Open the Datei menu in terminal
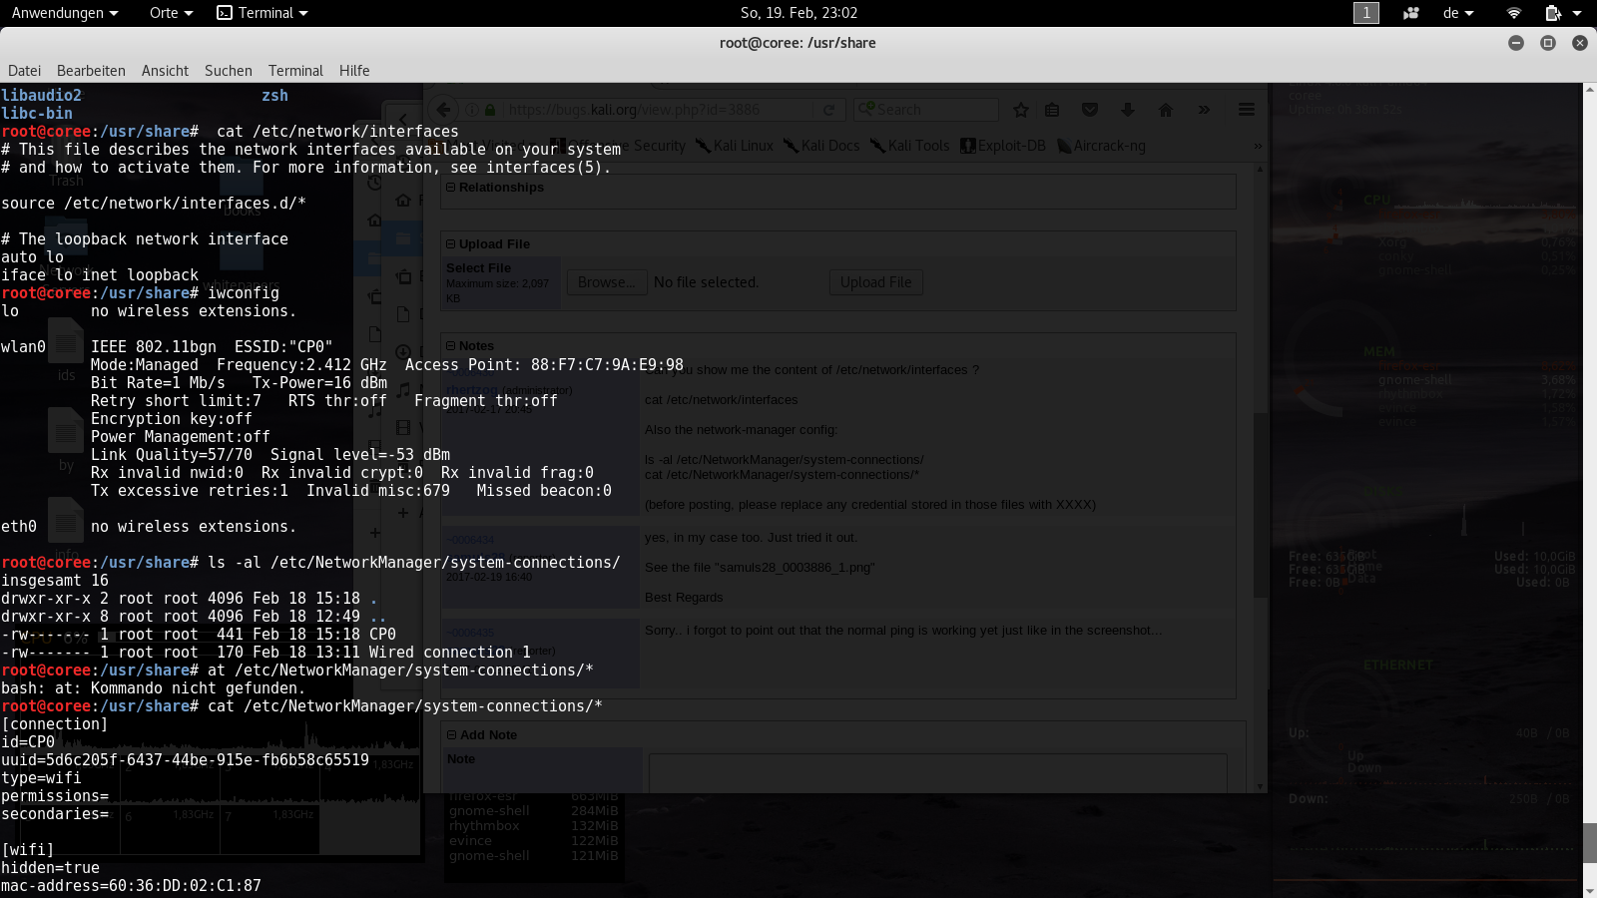This screenshot has width=1597, height=898. coord(24,71)
